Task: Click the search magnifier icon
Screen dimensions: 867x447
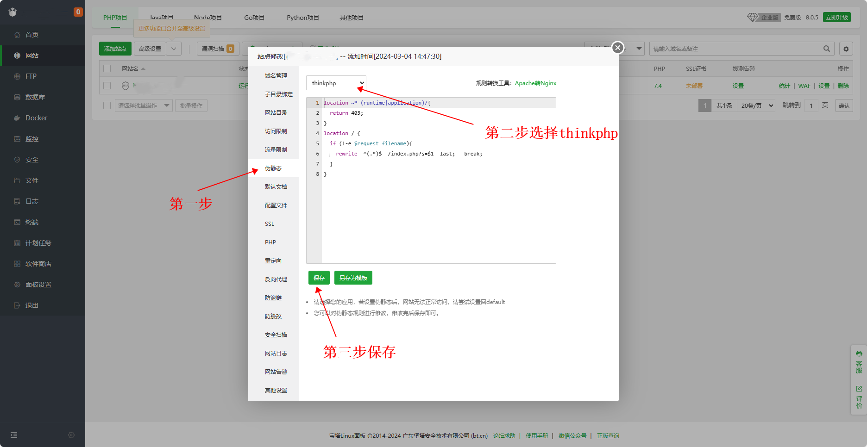Action: 826,49
